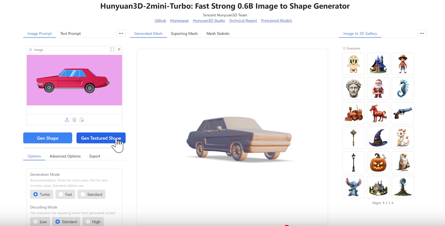The height and width of the screenshot is (226, 445).
Task: Click the Examples list icon above the gallery
Action: pos(344,48)
